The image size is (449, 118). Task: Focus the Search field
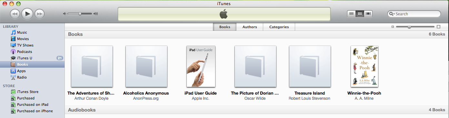click(x=414, y=14)
